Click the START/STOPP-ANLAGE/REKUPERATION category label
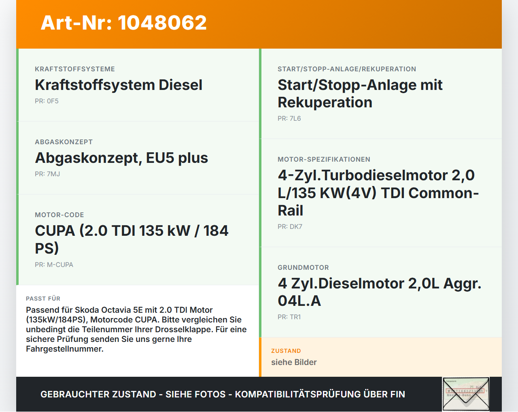518x412 pixels. click(x=347, y=69)
